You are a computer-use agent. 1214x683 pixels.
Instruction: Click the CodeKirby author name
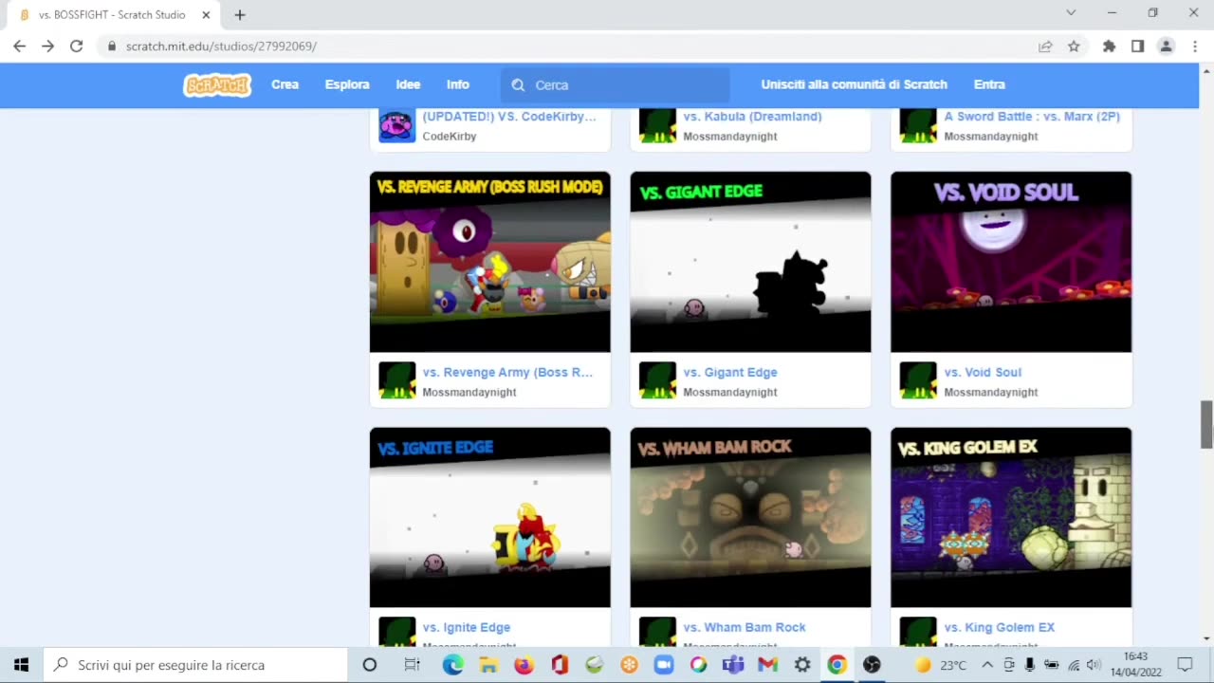[x=450, y=137]
